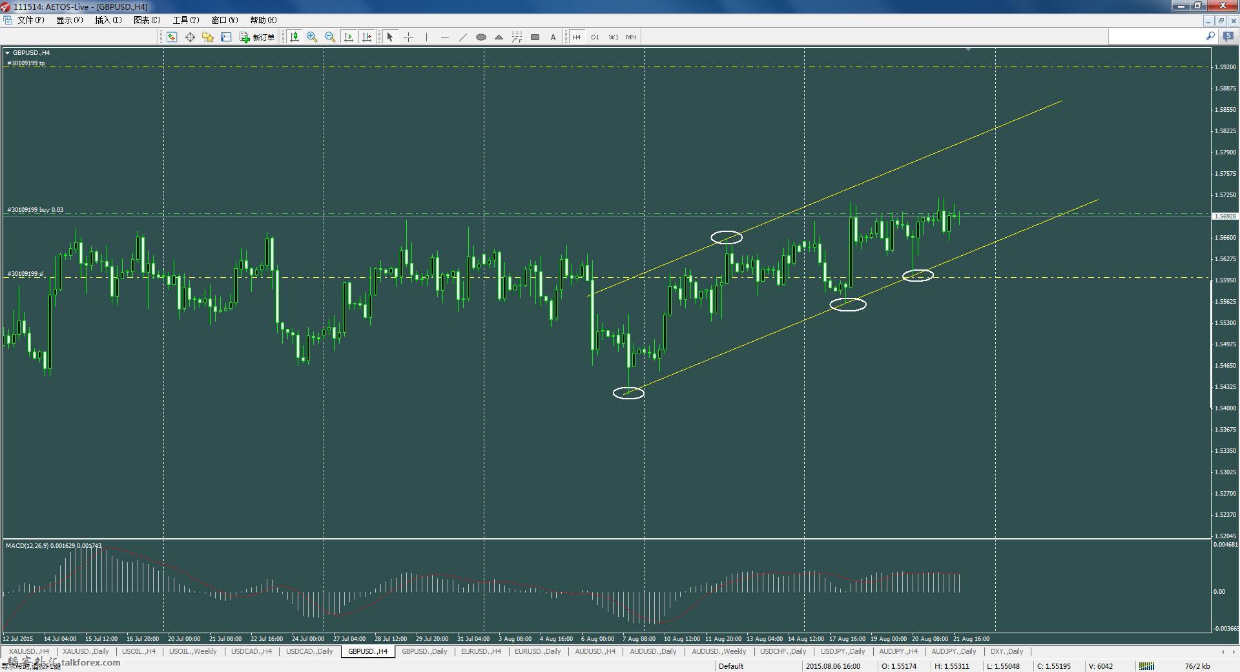Select the #30109199 buy 0.03 order label
The height and width of the screenshot is (672, 1240).
pos(36,210)
